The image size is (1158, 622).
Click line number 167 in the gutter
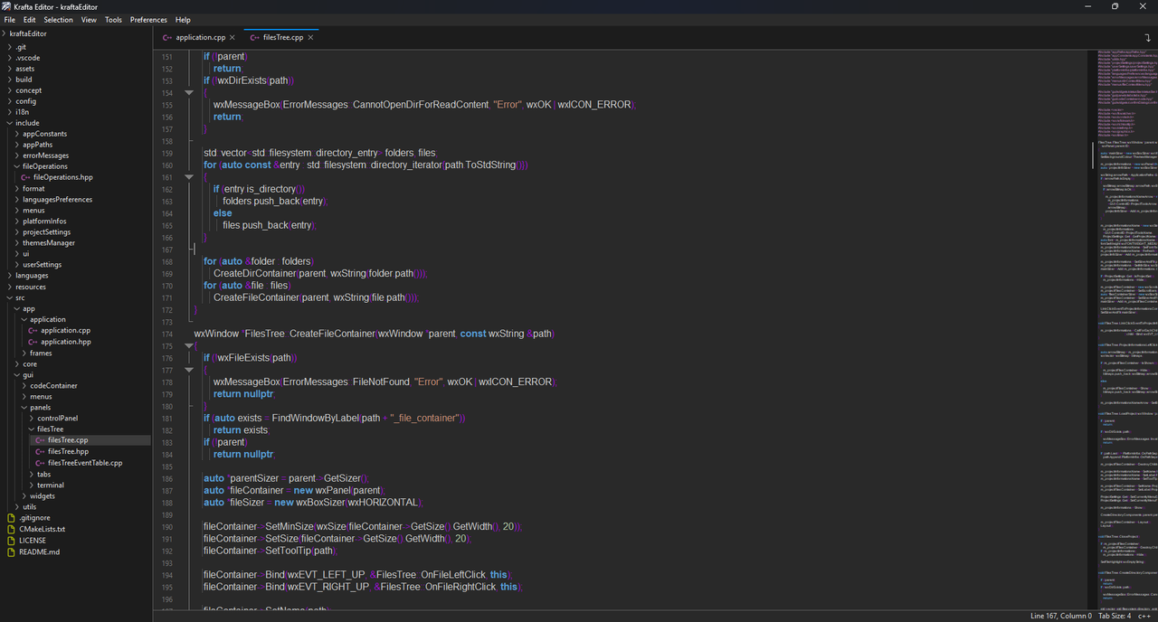point(166,250)
